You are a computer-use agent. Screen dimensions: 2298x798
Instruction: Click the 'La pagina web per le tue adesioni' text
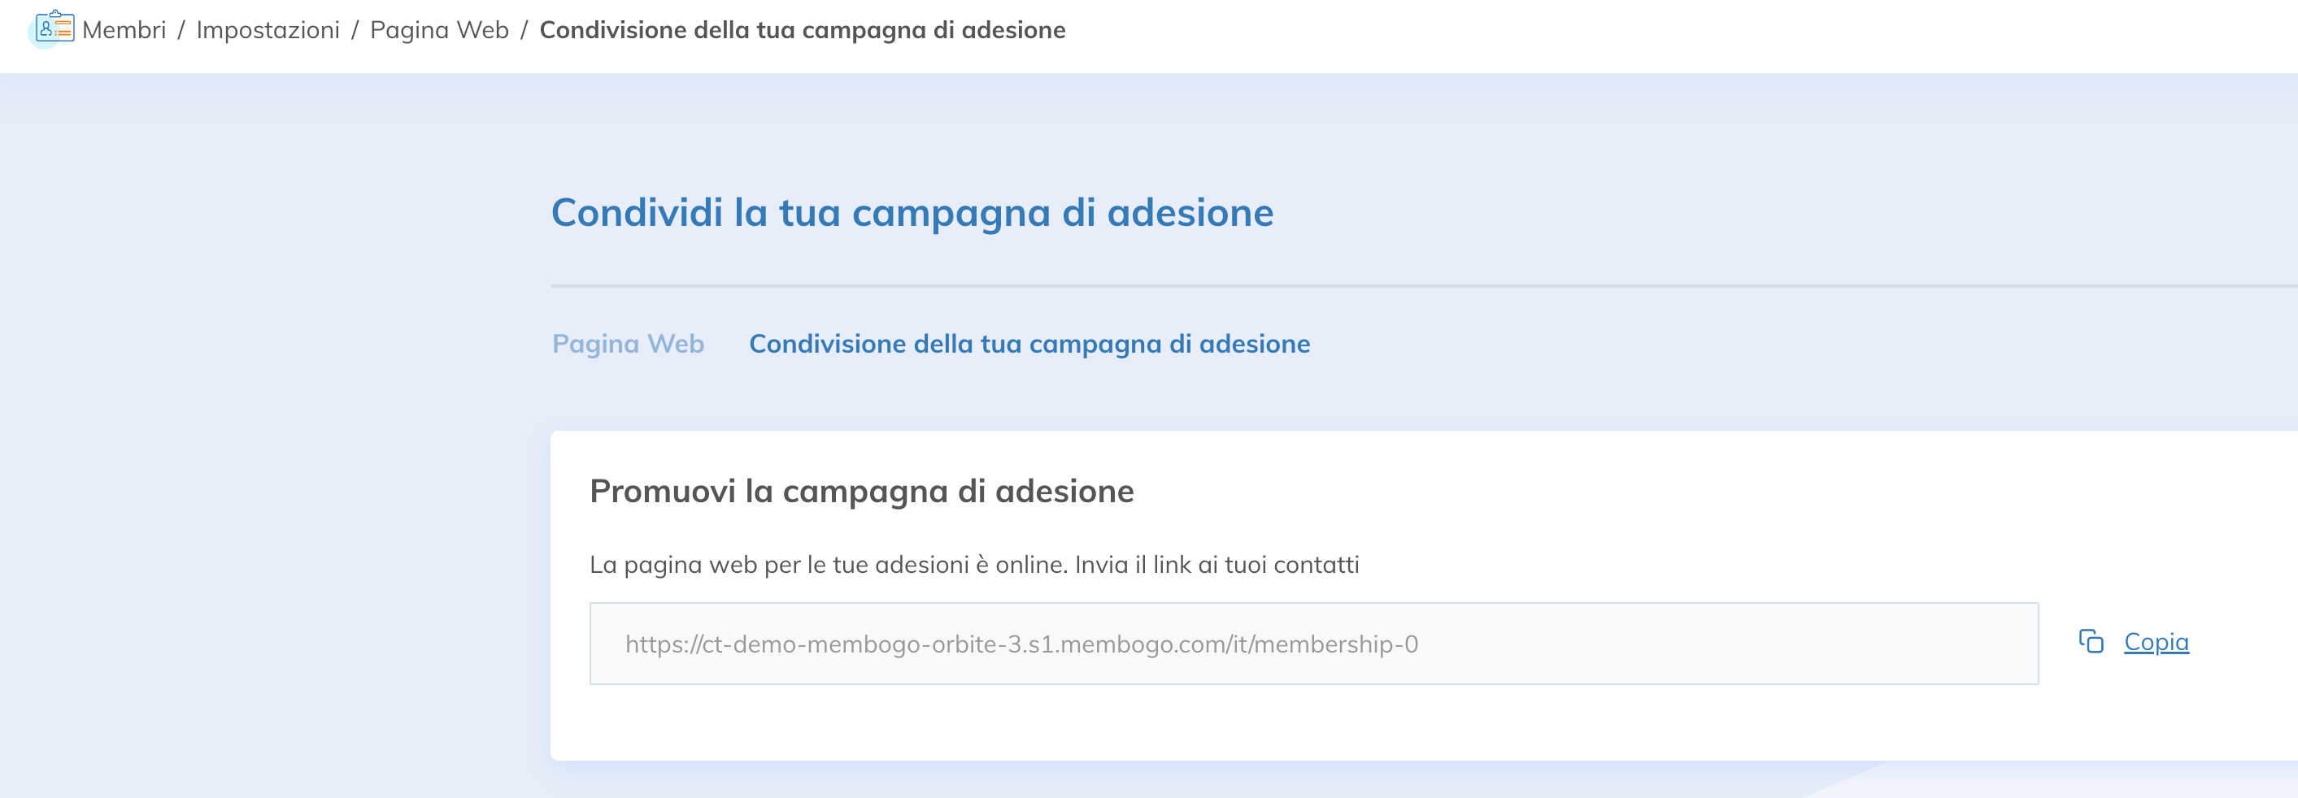coord(973,566)
